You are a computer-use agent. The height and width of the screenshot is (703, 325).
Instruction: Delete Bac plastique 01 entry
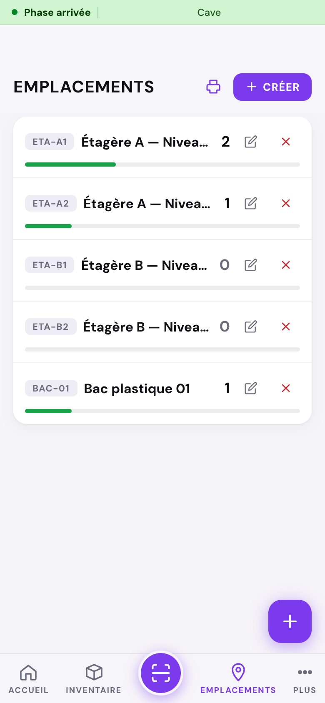(286, 388)
